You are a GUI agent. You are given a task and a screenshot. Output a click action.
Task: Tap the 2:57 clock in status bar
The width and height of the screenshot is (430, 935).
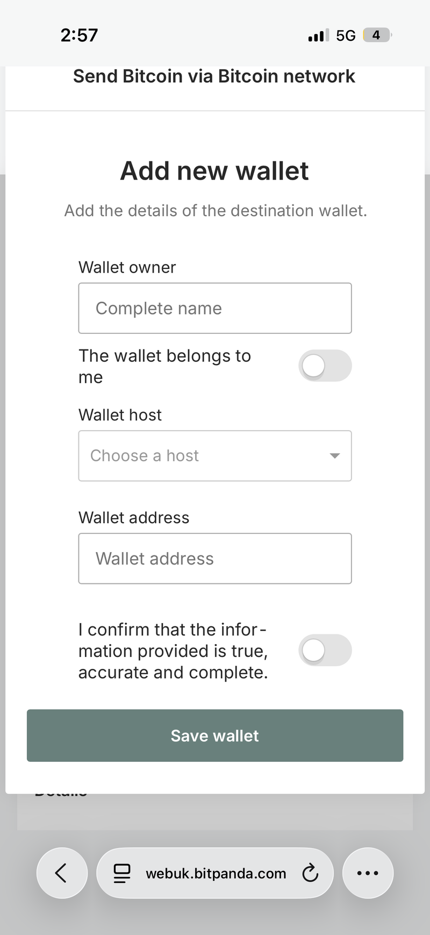pyautogui.click(x=79, y=35)
